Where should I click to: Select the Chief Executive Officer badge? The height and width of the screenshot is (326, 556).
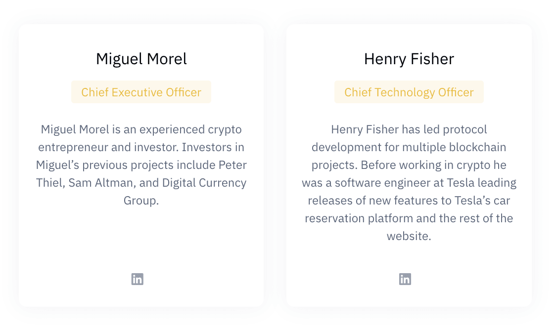point(141,92)
